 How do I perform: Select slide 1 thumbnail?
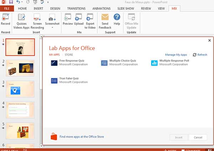click(20, 47)
